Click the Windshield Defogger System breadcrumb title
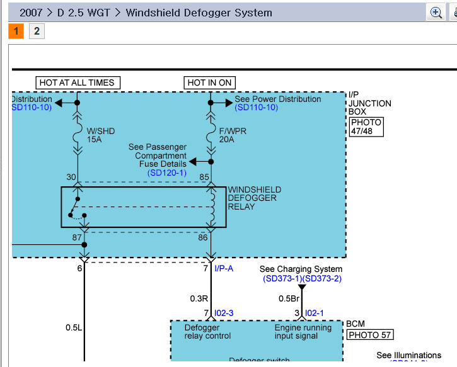Image resolution: width=457 pixels, height=367 pixels. pyautogui.click(x=199, y=13)
